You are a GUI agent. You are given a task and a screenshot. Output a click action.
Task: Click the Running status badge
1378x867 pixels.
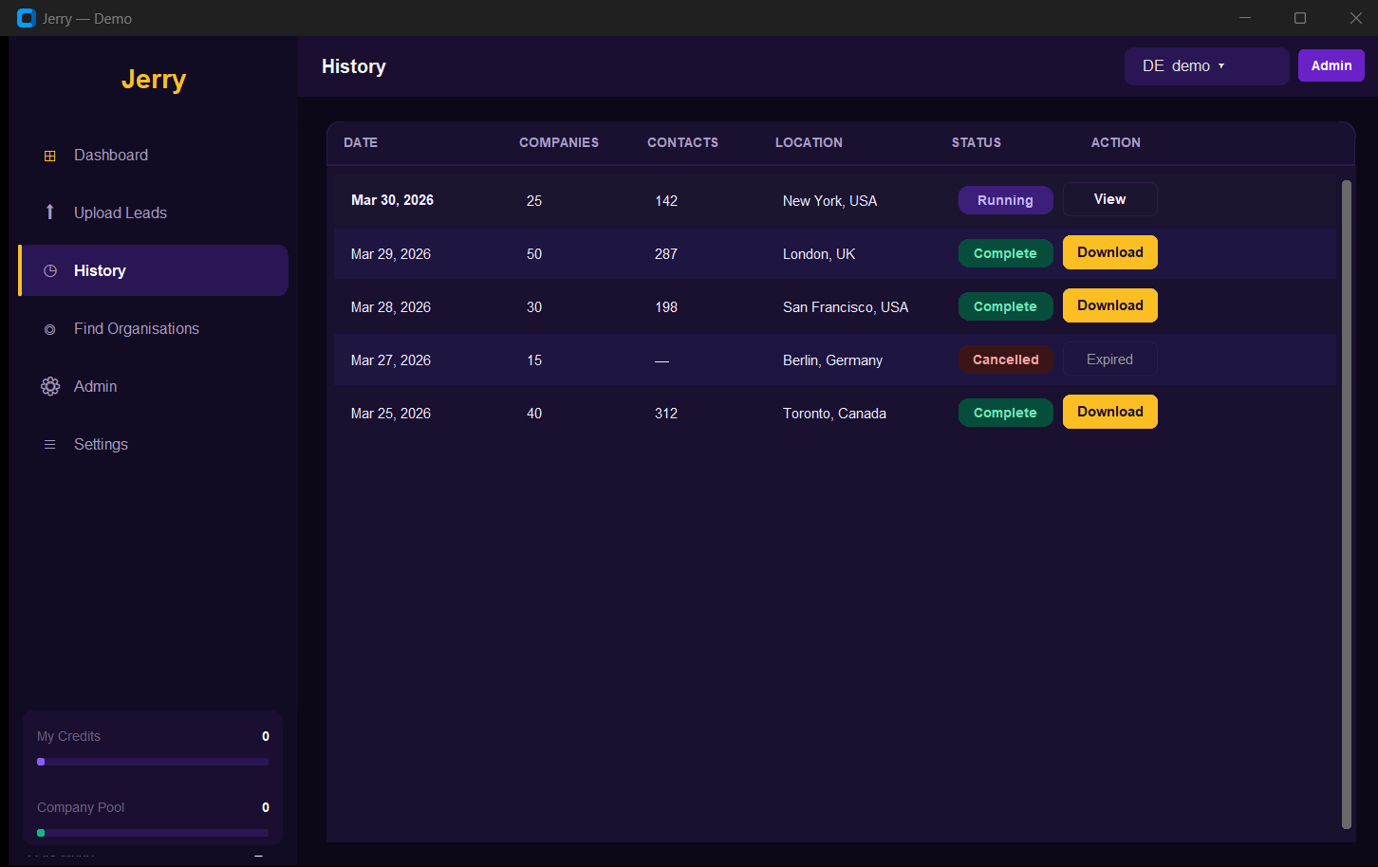click(1006, 200)
